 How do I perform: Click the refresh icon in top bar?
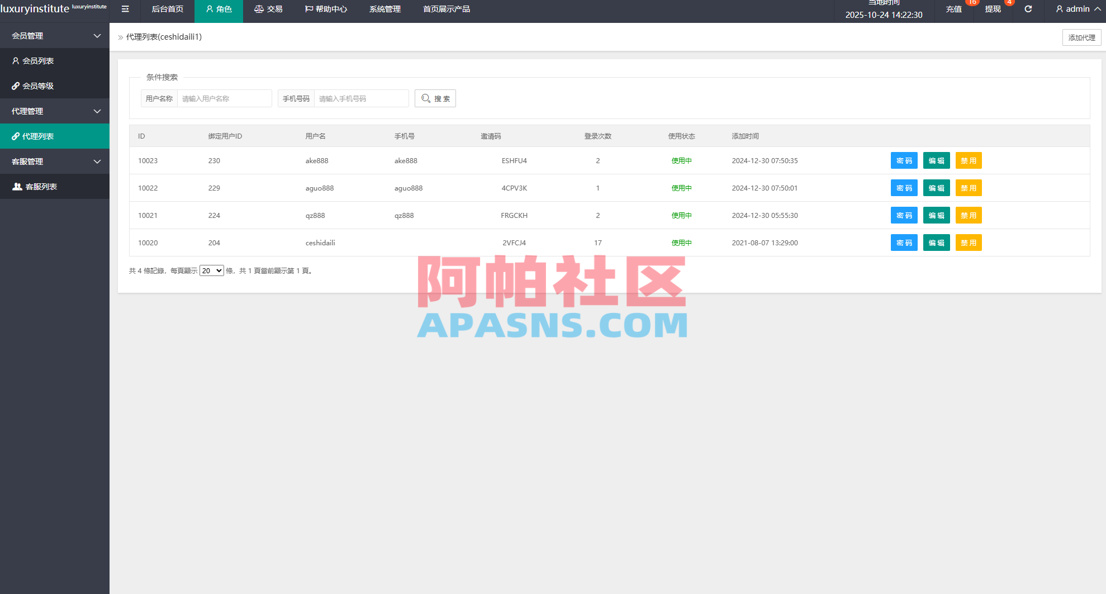pyautogui.click(x=1028, y=9)
